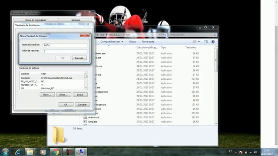Image resolution: width=278 pixels, height=156 pixels.
Task: Open the view options dropdown arrow
Action: coord(199,42)
